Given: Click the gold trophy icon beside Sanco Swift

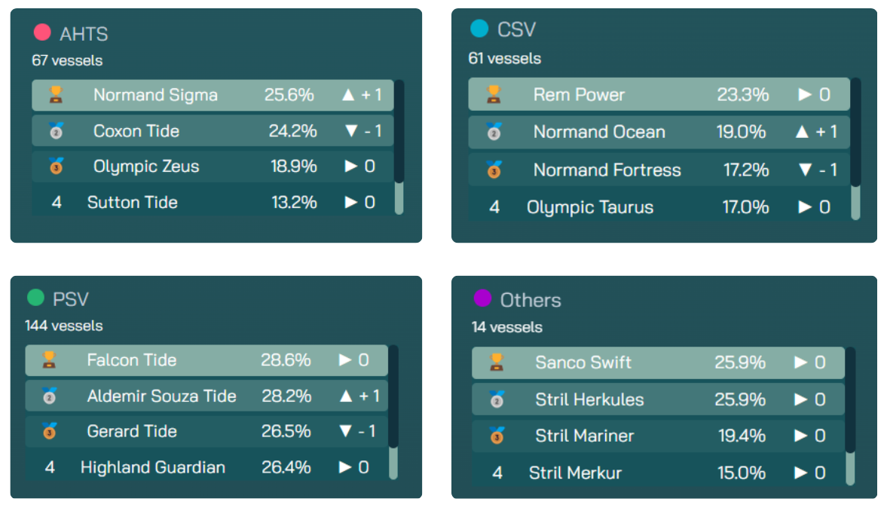Looking at the screenshot, I should tap(497, 363).
